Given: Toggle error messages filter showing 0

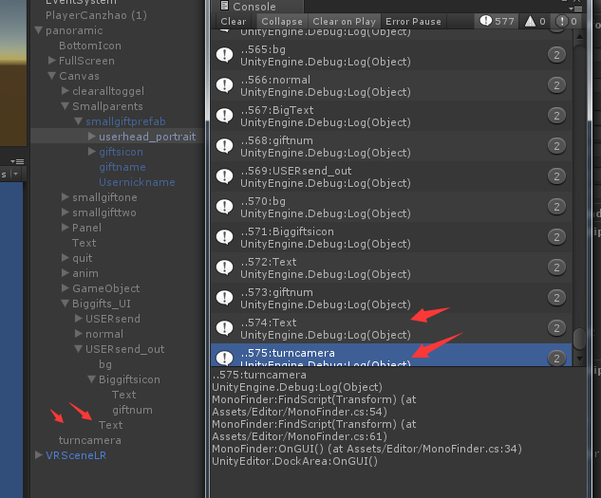Looking at the screenshot, I should [x=566, y=21].
